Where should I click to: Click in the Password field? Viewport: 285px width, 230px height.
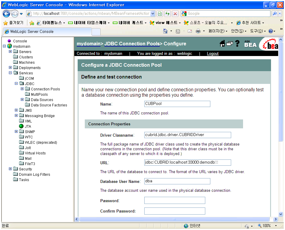[x=175, y=200]
